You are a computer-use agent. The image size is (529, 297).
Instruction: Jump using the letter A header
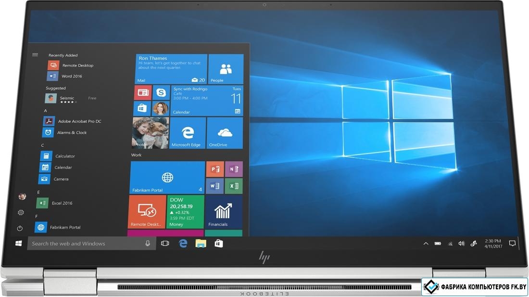(x=45, y=111)
